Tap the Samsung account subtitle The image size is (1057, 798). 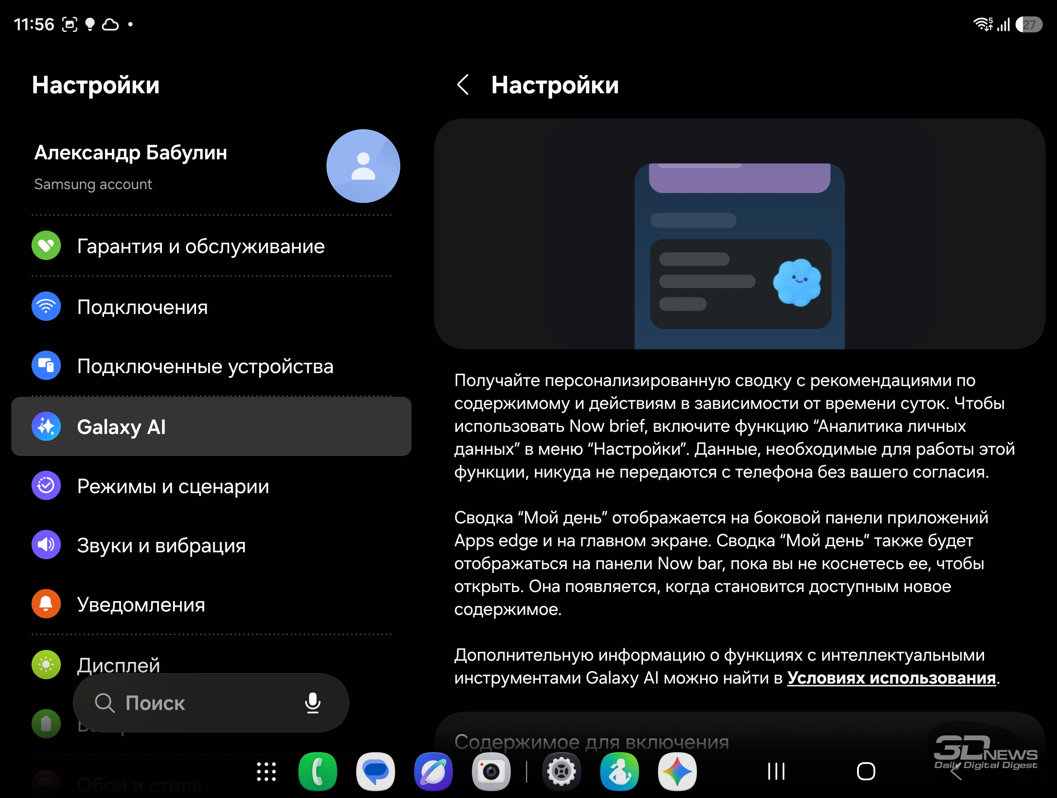(x=93, y=184)
